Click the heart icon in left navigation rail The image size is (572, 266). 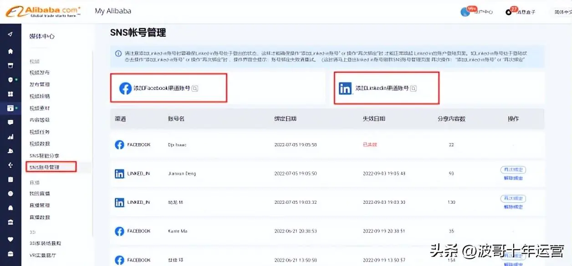10,239
